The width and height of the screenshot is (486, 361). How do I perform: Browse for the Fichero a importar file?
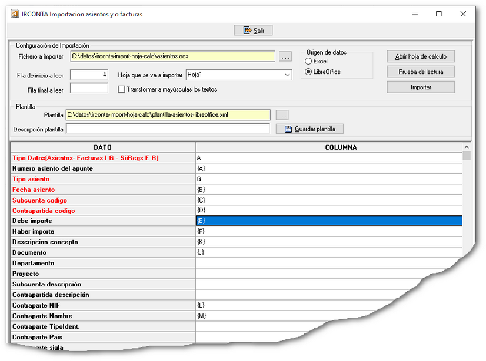285,56
